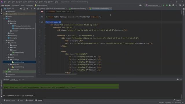Open IDE settings gear in top-right toolbar

click(183, 5)
